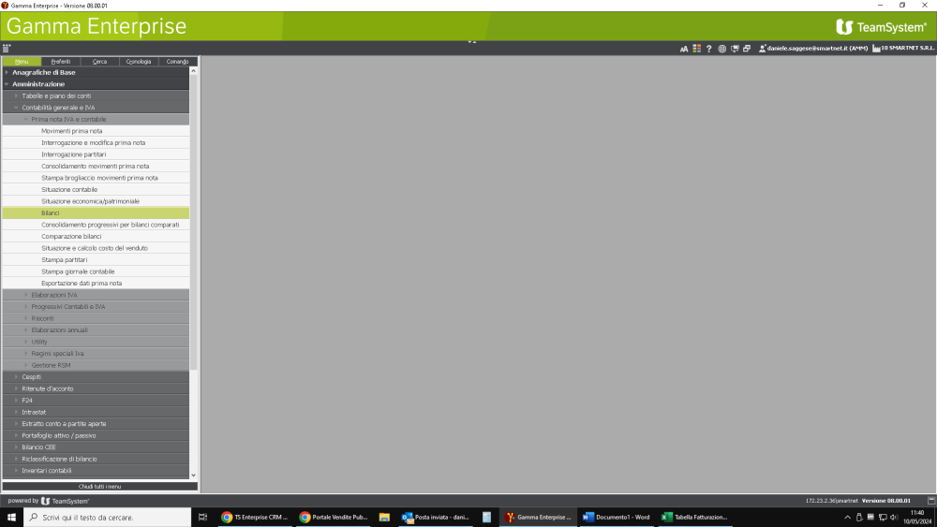
Task: Open Movimenti prima nota
Action: click(96, 131)
